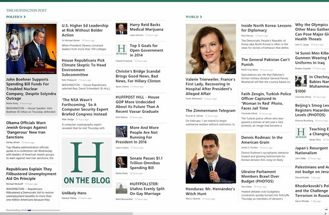Open Valerie Trierweiler First Lady article

pos(211,87)
